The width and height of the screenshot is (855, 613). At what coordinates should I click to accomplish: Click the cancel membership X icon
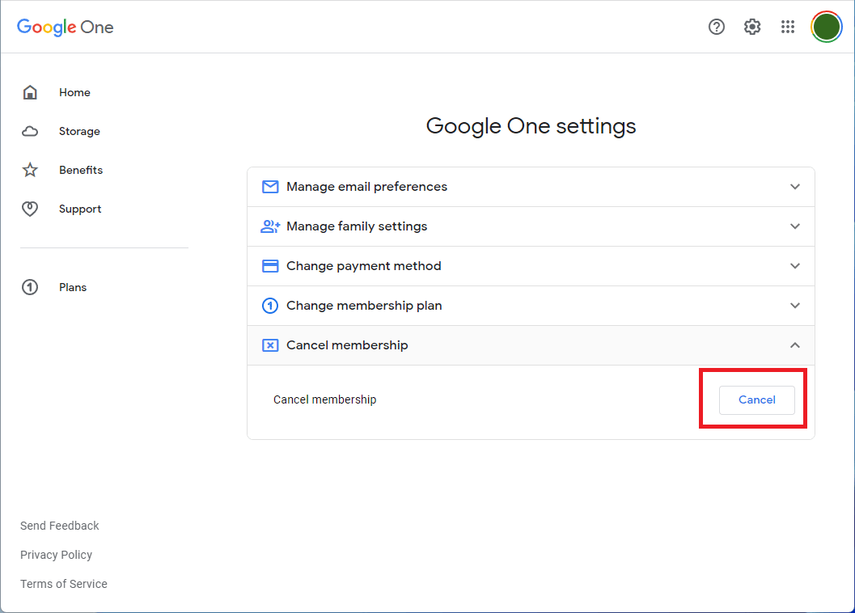pyautogui.click(x=269, y=345)
